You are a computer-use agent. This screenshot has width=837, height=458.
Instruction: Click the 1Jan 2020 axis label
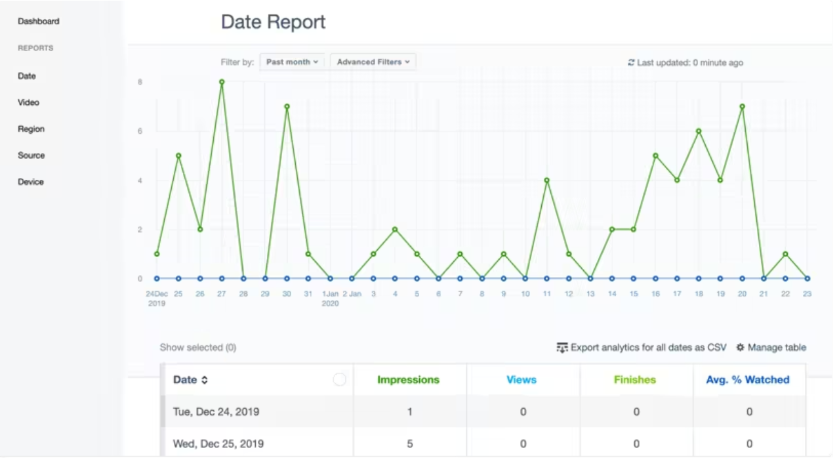point(330,299)
